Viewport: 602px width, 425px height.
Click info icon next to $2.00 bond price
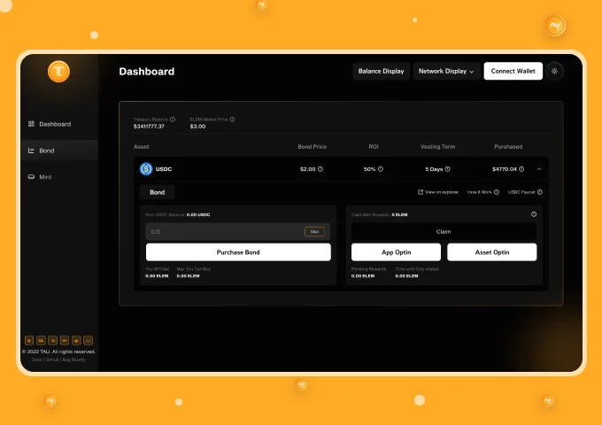coord(320,168)
